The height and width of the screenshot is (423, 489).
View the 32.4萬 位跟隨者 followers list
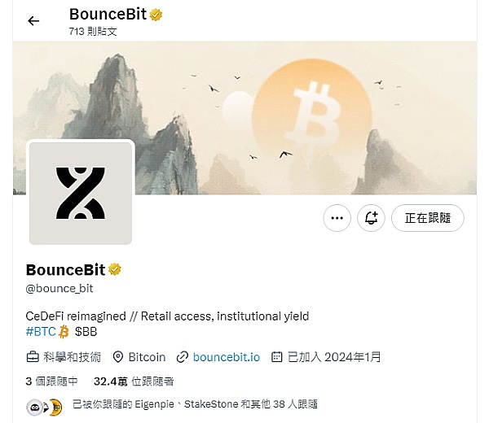click(134, 382)
